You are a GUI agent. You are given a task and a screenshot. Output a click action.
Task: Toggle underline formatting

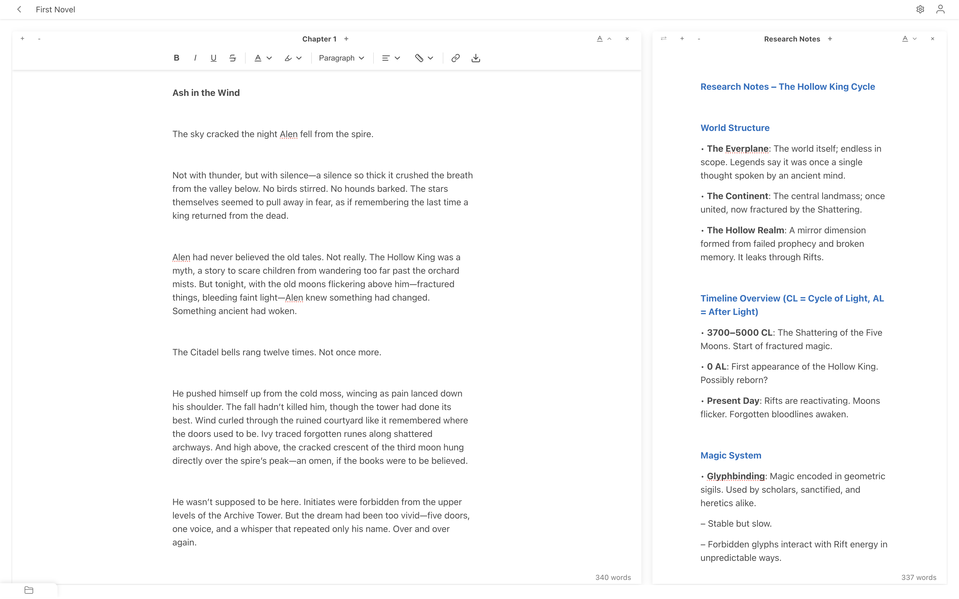coord(213,58)
